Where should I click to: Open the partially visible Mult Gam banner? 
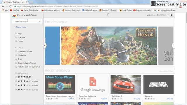point(166,45)
